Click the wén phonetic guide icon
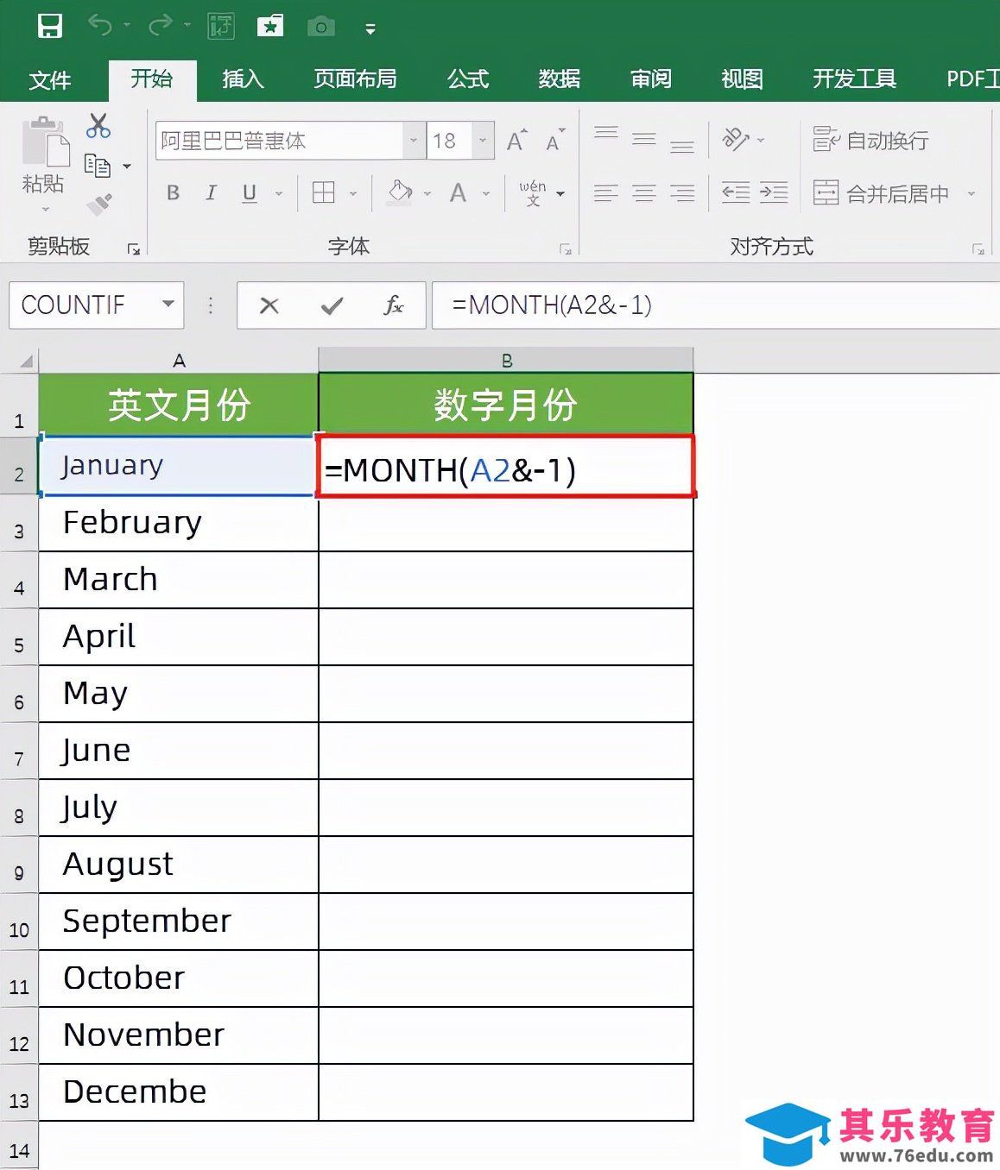 [533, 193]
